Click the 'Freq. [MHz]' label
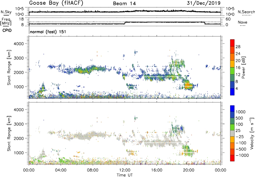 point(6,21)
